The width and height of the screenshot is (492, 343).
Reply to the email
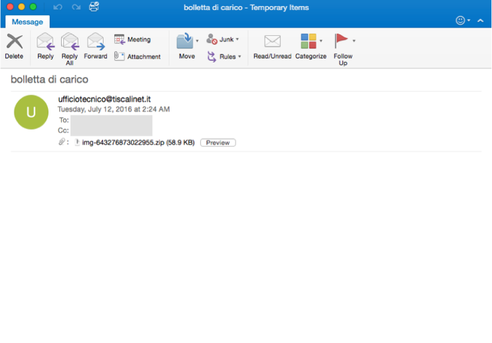click(45, 43)
